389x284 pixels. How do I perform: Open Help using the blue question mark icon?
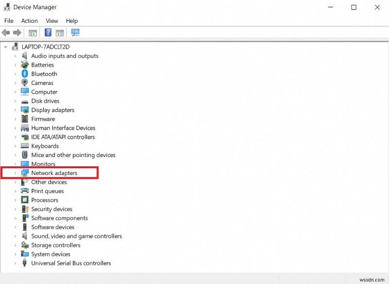(x=47, y=33)
